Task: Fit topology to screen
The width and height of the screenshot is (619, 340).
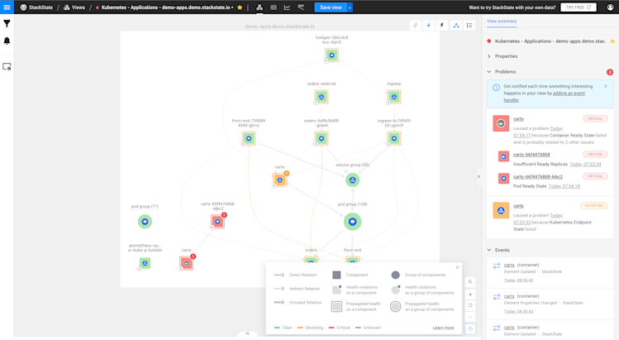Action: point(470,305)
